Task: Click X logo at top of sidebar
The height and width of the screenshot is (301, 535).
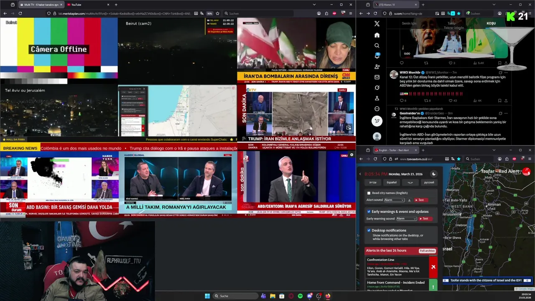Action: tap(377, 24)
